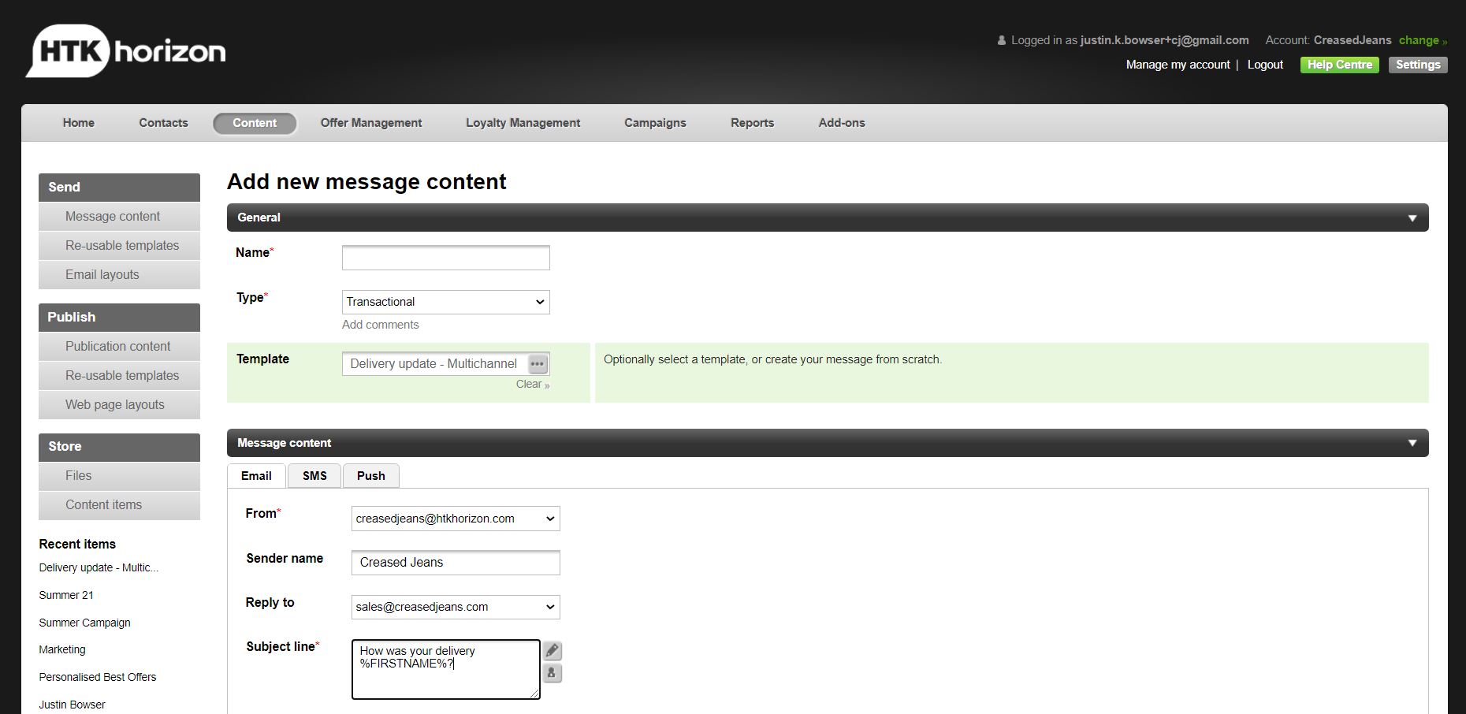Viewport: 1466px width, 714px height.
Task: Go to the Home menu
Action: point(79,123)
